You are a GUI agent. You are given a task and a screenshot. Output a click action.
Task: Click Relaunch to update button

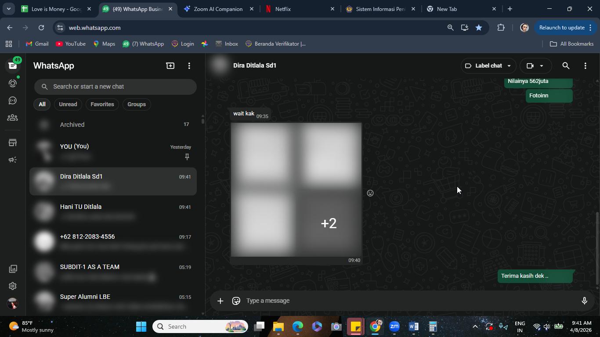click(x=561, y=28)
